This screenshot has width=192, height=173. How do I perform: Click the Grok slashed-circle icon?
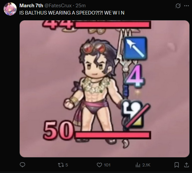coord(178,6)
